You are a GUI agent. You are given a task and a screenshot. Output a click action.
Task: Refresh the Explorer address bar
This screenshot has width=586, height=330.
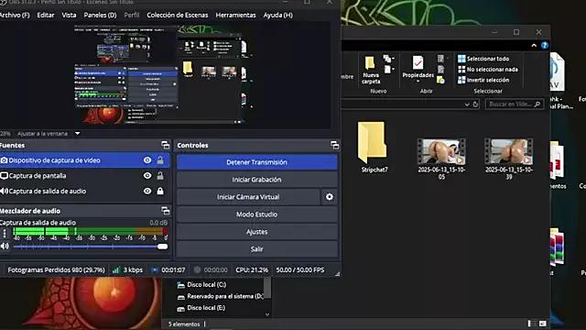pyautogui.click(x=475, y=104)
